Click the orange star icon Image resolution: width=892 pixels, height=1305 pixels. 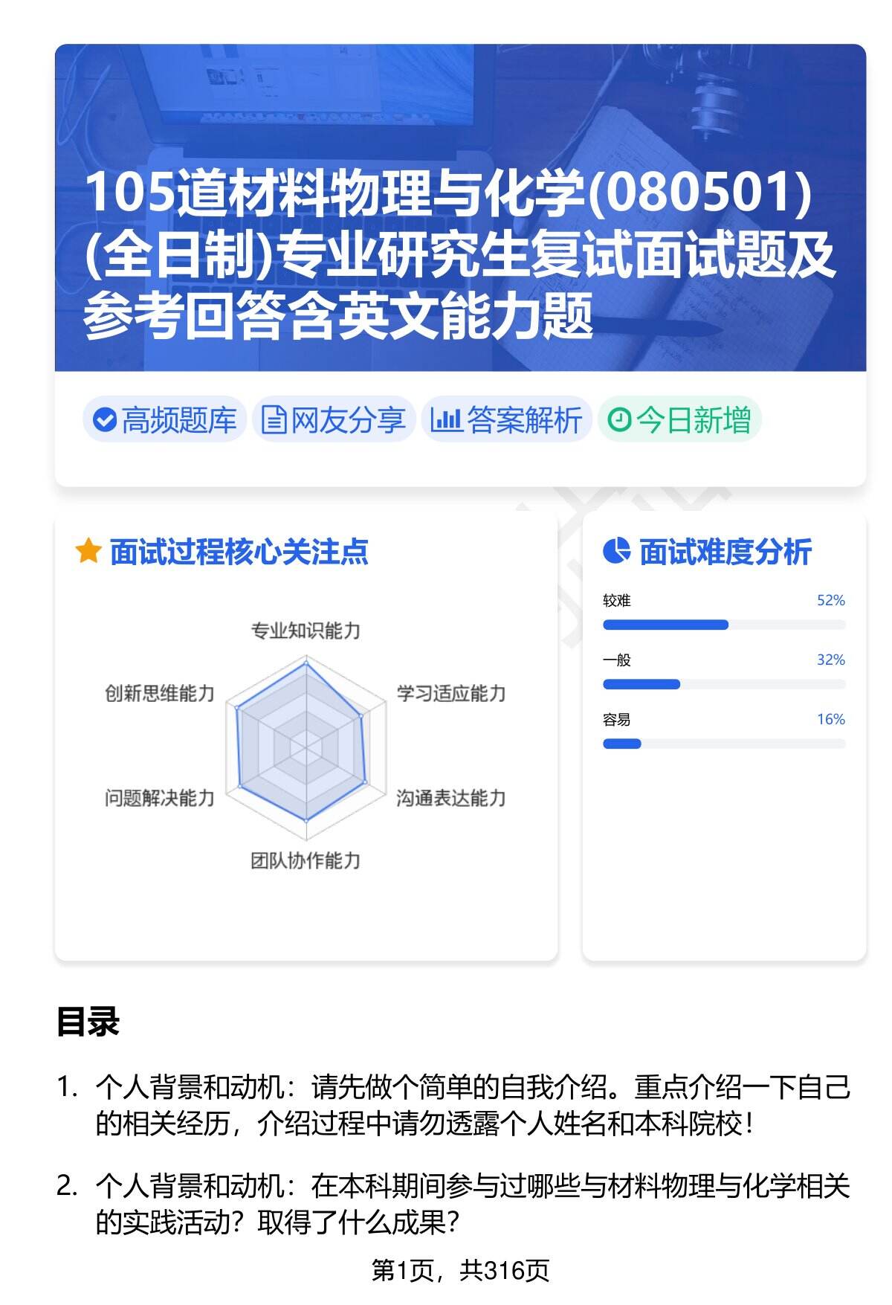pyautogui.click(x=88, y=552)
